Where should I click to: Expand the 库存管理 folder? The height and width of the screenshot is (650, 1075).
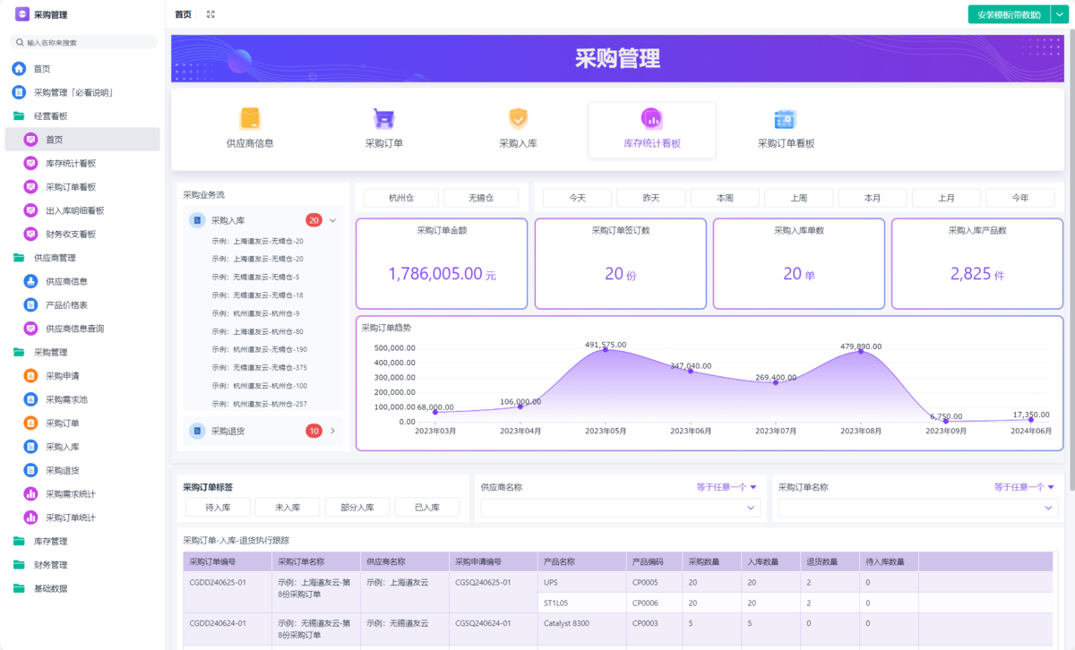coord(82,542)
